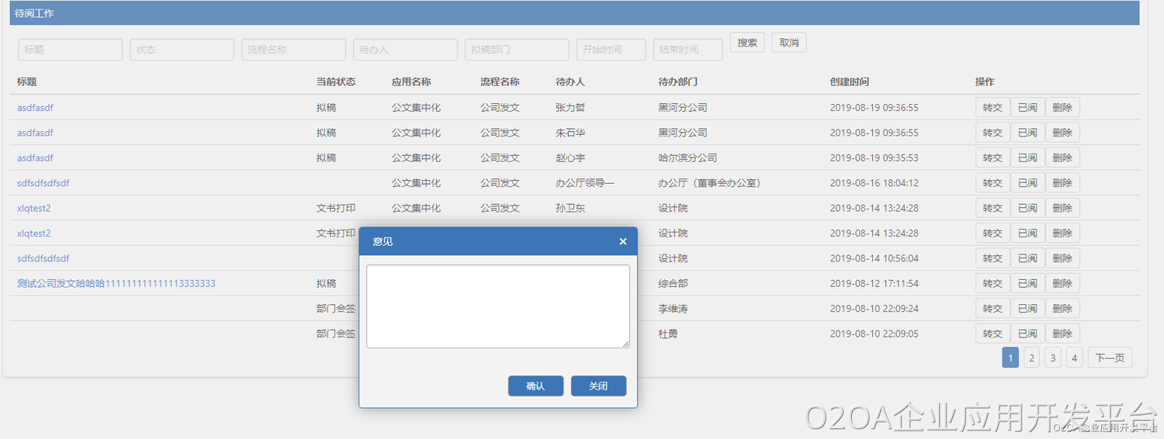1164x439 pixels.
Task: Open the 开始时间 date field
Action: pos(611,50)
